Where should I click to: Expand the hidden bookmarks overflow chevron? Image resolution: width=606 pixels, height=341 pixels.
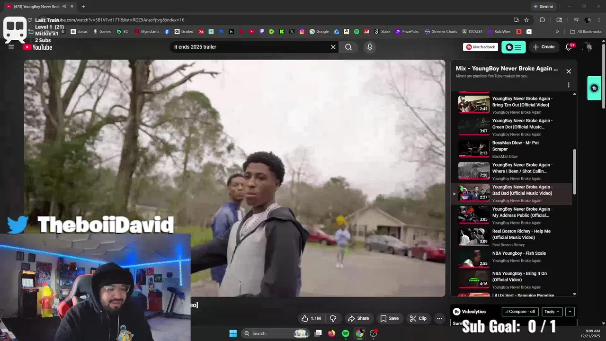557,32
